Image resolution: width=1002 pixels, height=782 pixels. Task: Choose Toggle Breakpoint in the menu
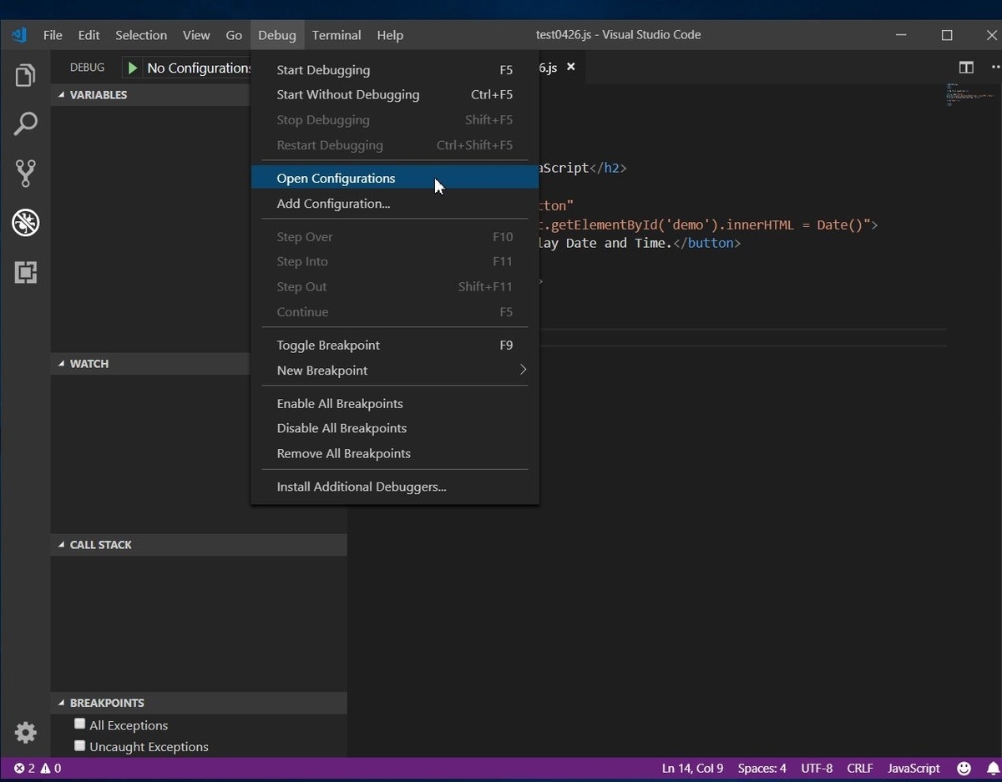(x=395, y=346)
